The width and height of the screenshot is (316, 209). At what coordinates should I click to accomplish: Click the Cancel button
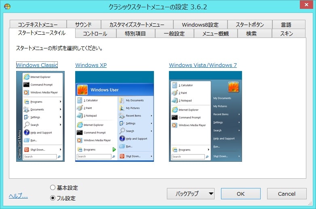(x=287, y=194)
